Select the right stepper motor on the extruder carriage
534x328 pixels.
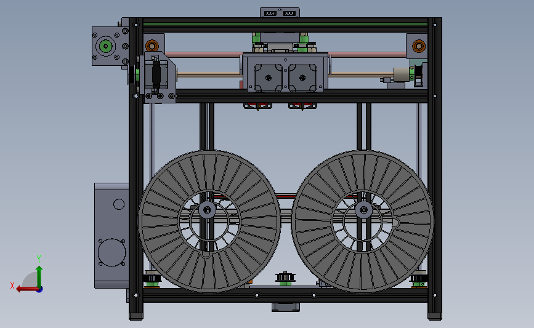coord(302,78)
